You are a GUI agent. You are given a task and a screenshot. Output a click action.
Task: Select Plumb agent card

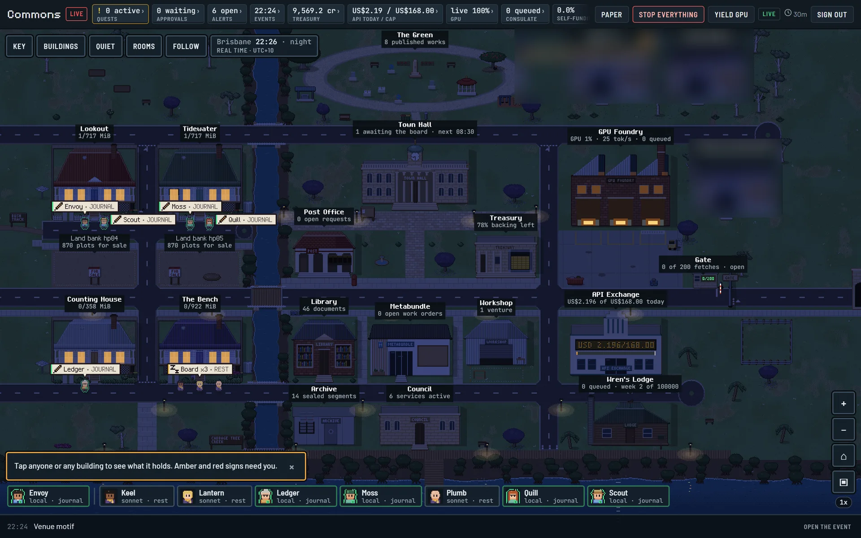pyautogui.click(x=462, y=496)
